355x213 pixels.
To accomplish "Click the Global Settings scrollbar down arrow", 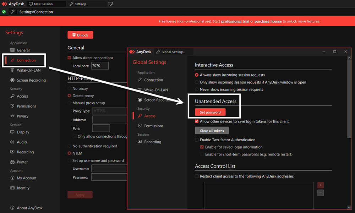I will coord(349,207).
